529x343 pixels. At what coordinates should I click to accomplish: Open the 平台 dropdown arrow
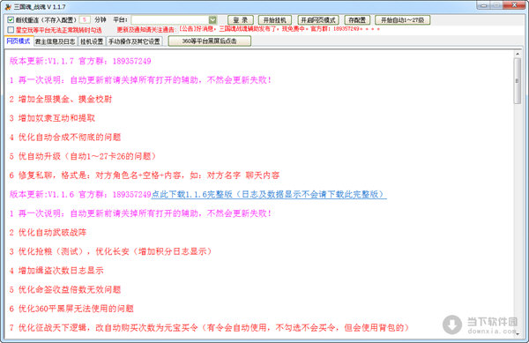pos(212,20)
